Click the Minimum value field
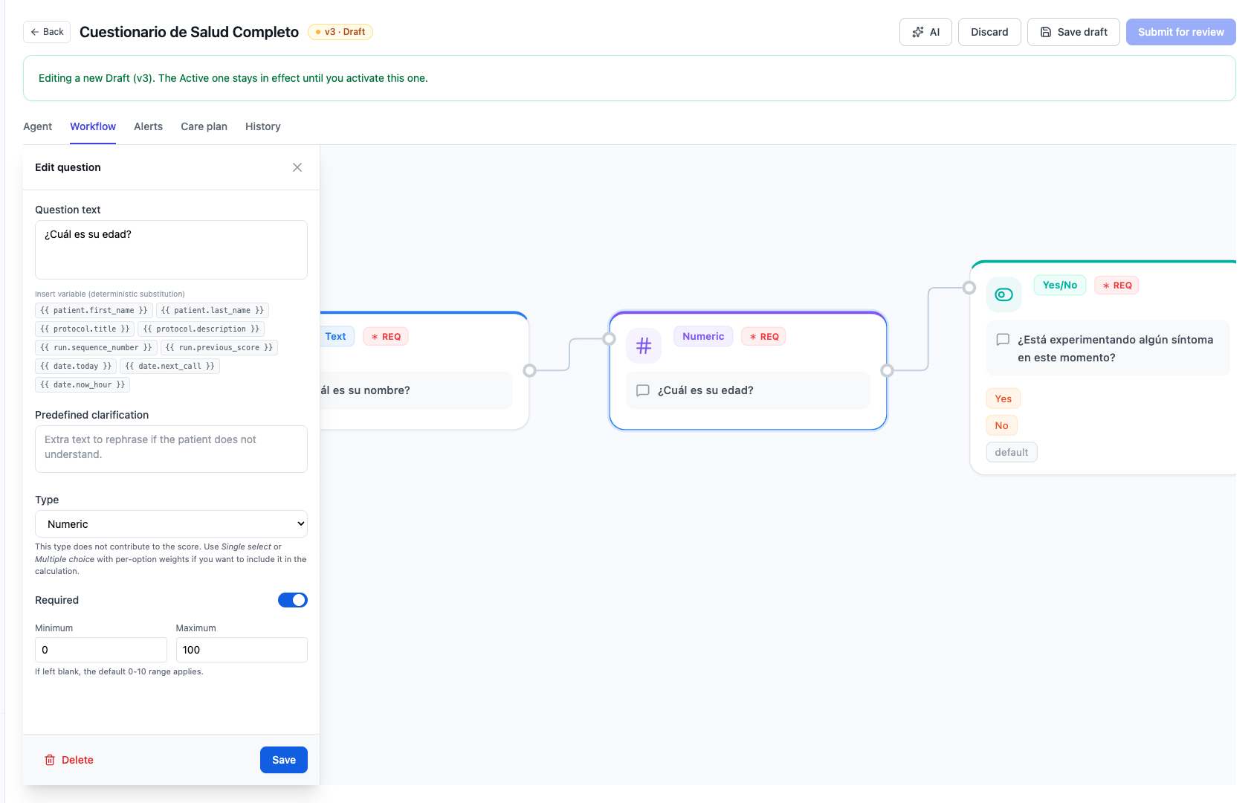This screenshot has height=803, width=1254. 101,650
